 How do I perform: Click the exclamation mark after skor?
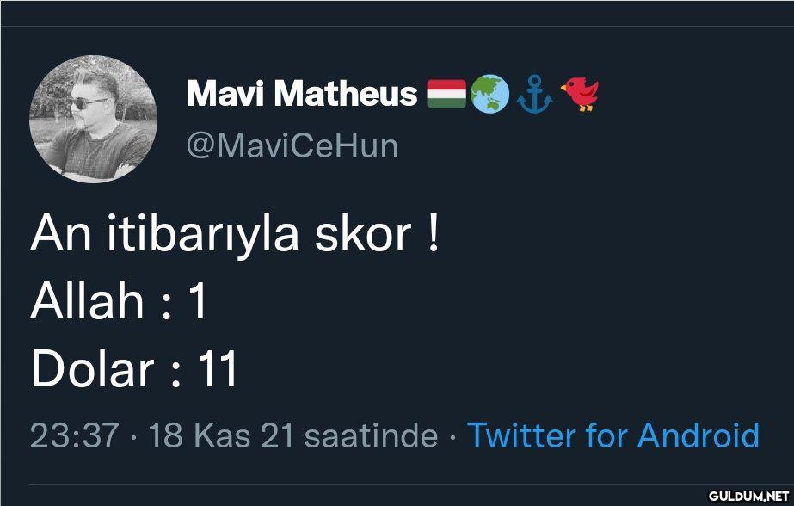point(432,234)
